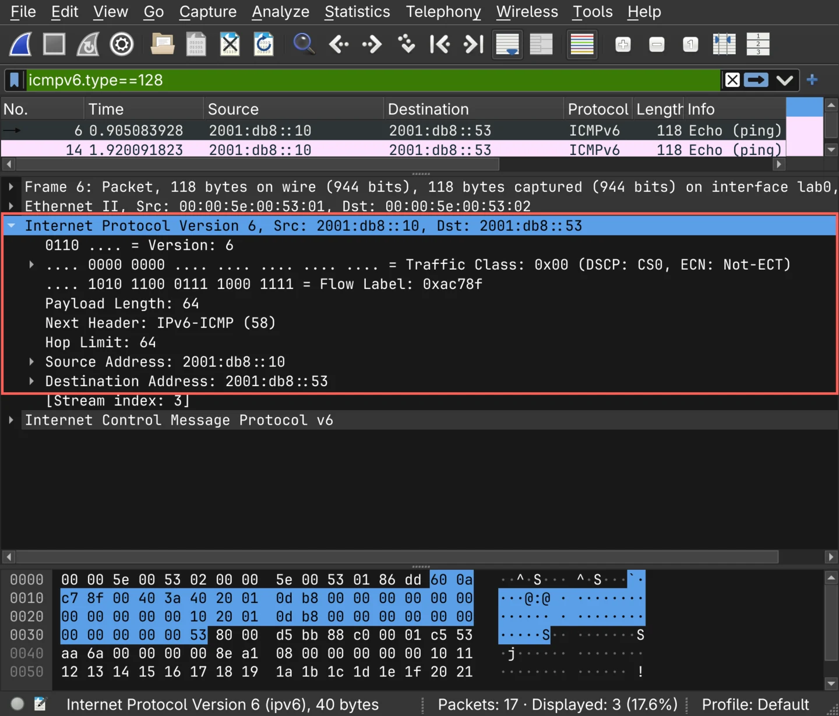
Task: Expand the Traffic Class field
Action: click(31, 264)
